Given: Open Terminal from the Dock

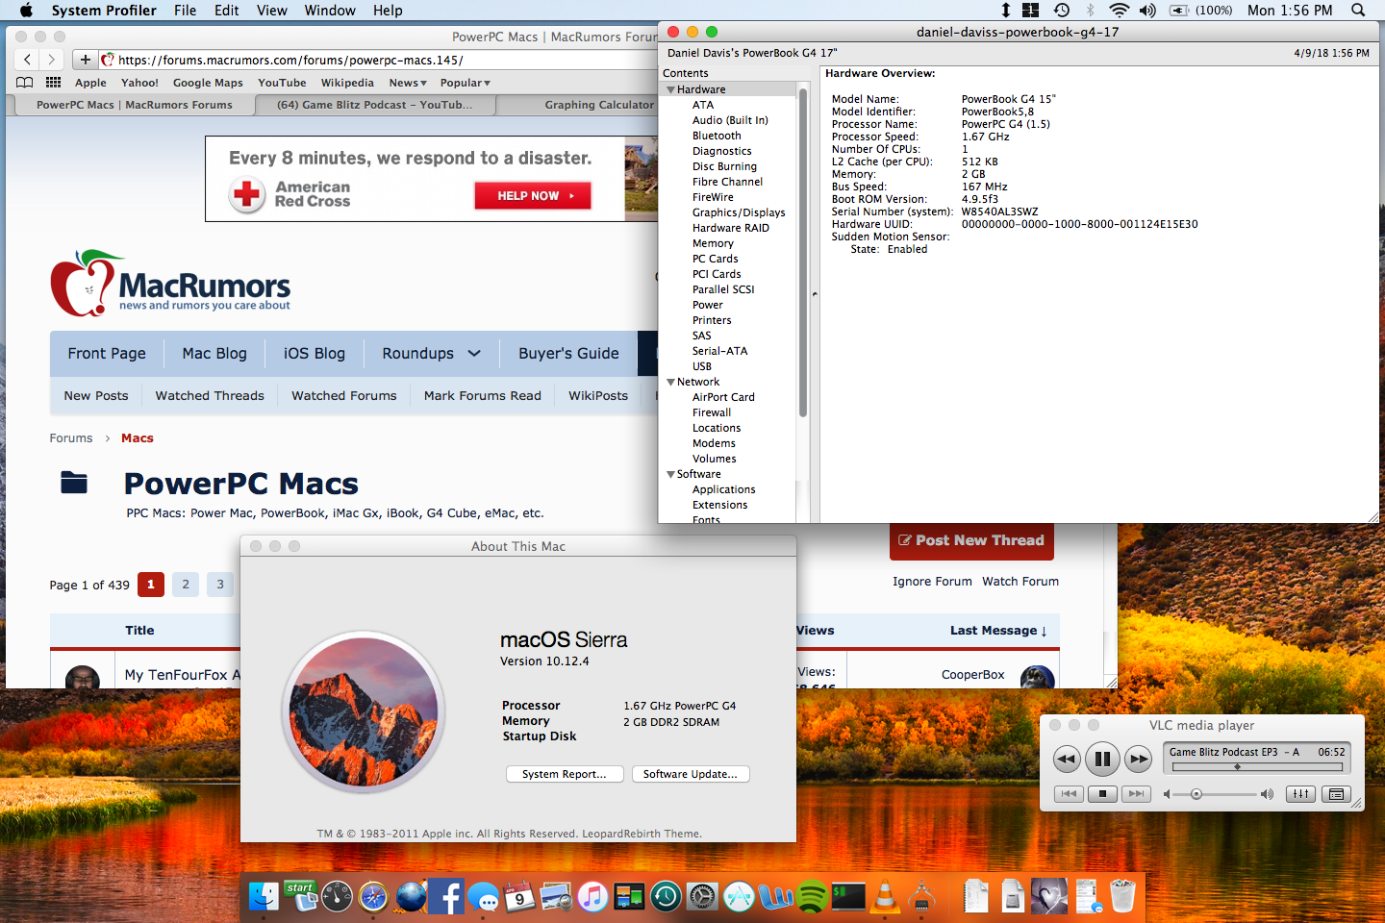Looking at the screenshot, I should click(x=849, y=897).
